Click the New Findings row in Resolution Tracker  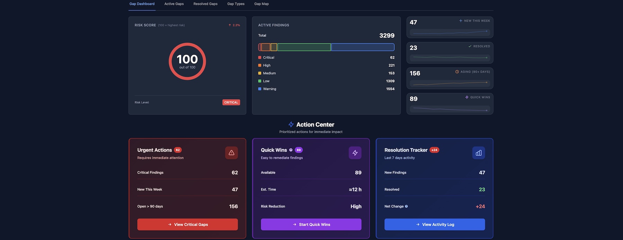(435, 172)
